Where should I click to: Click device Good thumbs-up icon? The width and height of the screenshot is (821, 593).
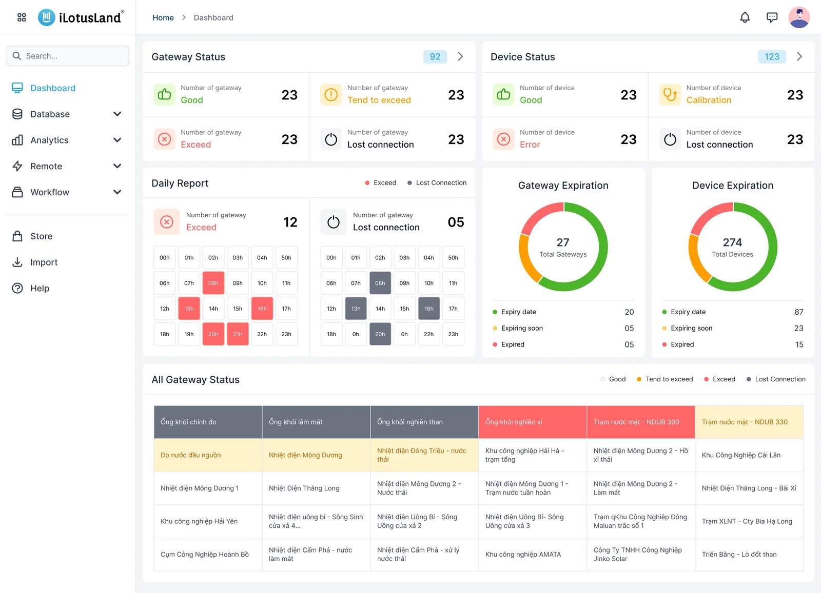[x=503, y=94]
